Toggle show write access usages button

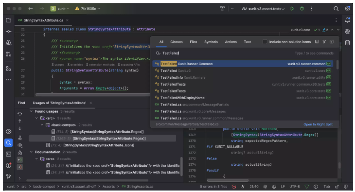(x=20, y=167)
